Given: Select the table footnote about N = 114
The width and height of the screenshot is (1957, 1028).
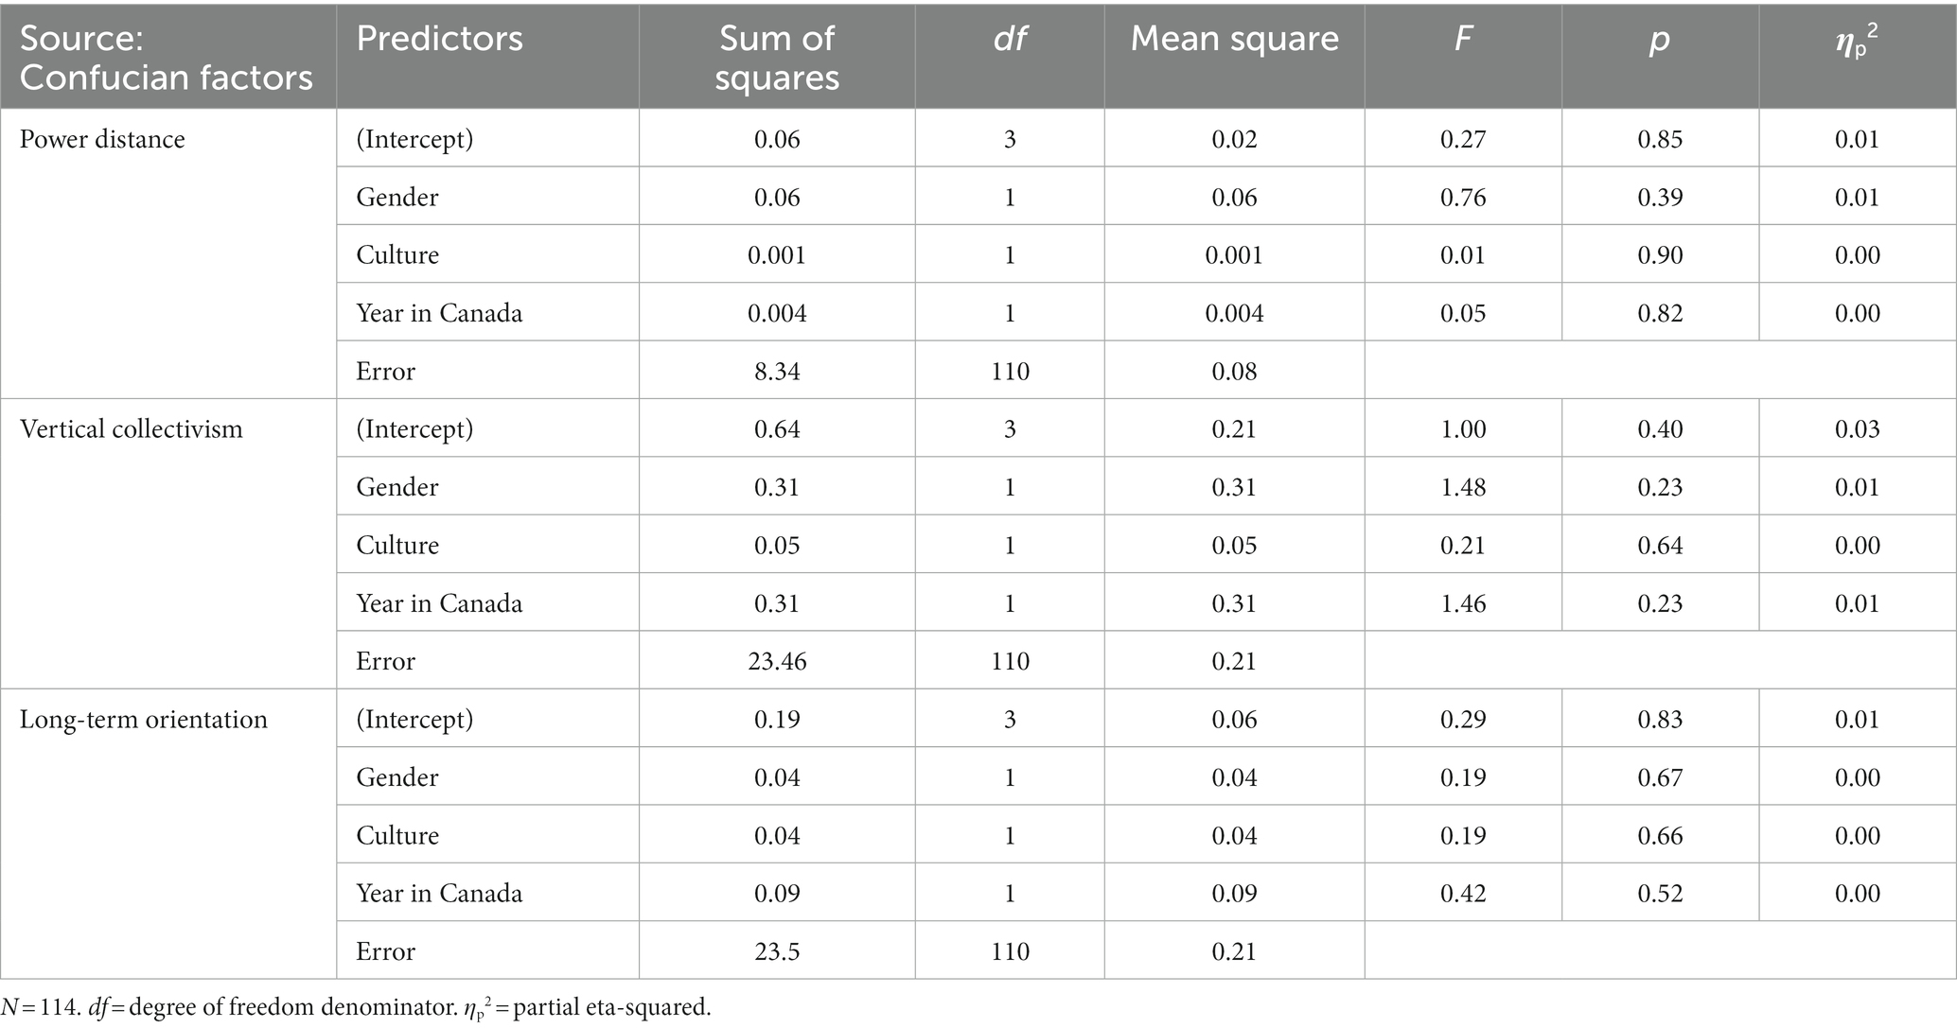Looking at the screenshot, I should (356, 1008).
